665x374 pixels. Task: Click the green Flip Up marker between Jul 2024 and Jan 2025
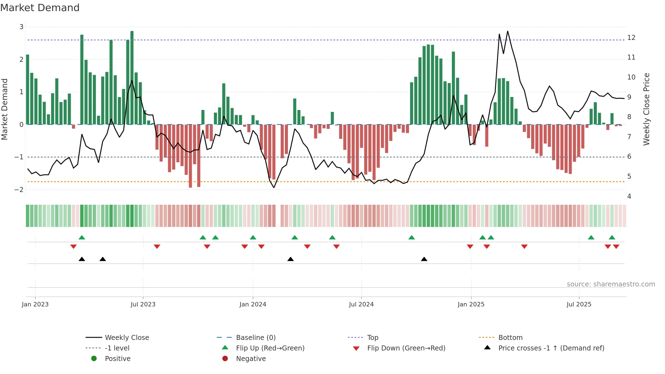tap(411, 237)
